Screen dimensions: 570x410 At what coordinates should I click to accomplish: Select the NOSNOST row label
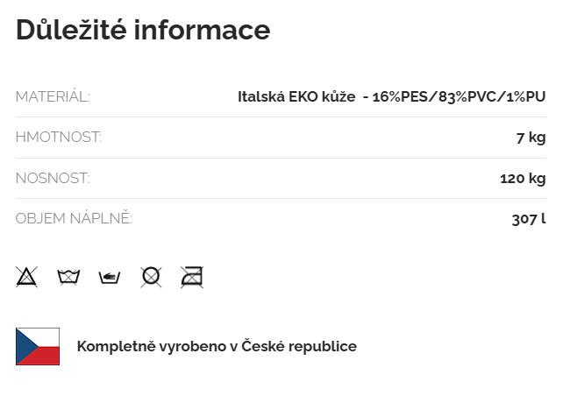[53, 179]
